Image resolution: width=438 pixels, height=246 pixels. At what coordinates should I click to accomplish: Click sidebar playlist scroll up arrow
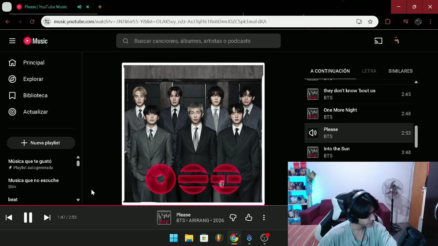pos(78,157)
